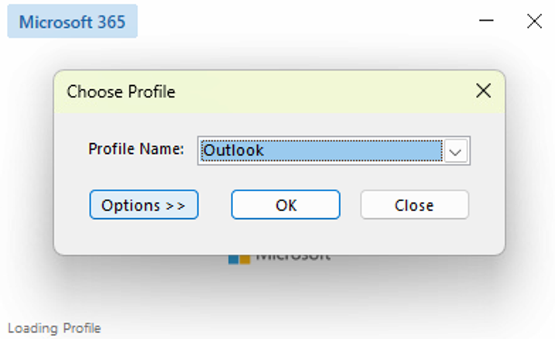This screenshot has width=555, height=339.
Task: Click the X icon on Choose Profile
Action: [483, 91]
